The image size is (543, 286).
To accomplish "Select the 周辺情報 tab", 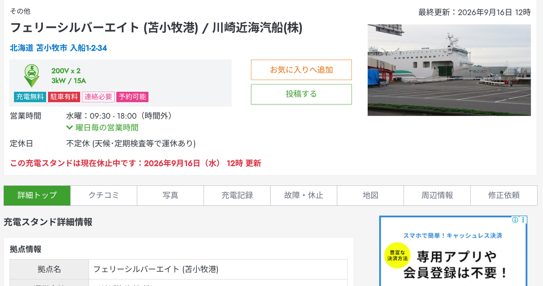I will [x=437, y=195].
